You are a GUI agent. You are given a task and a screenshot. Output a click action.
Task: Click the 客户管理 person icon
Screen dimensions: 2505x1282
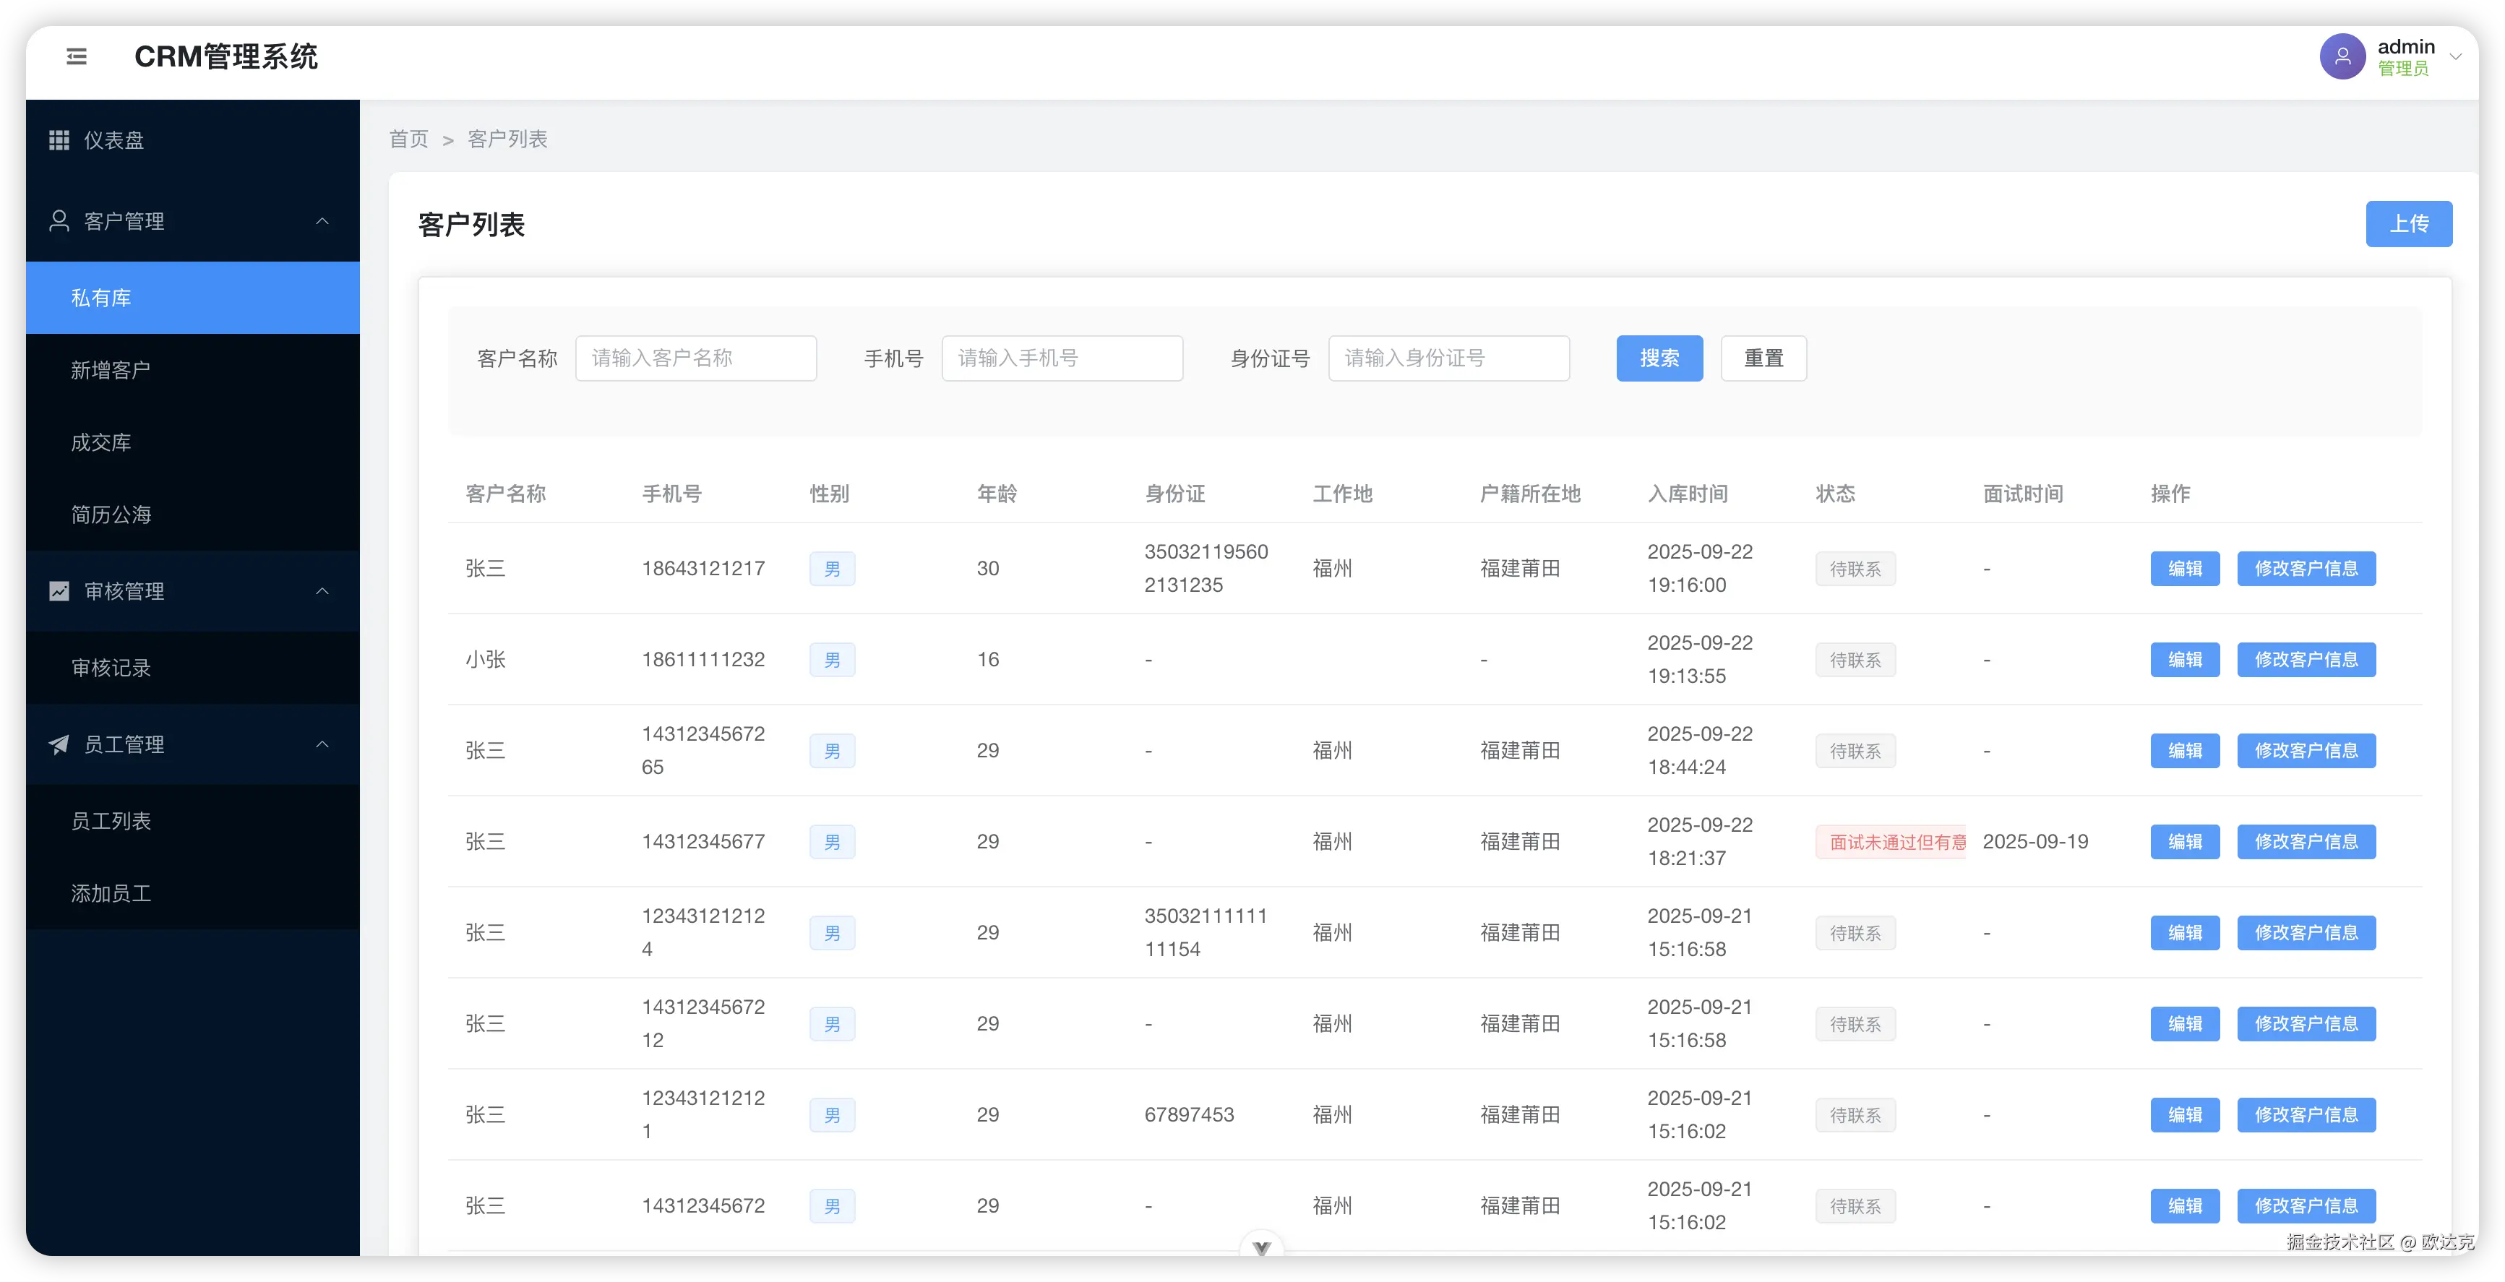click(x=59, y=221)
